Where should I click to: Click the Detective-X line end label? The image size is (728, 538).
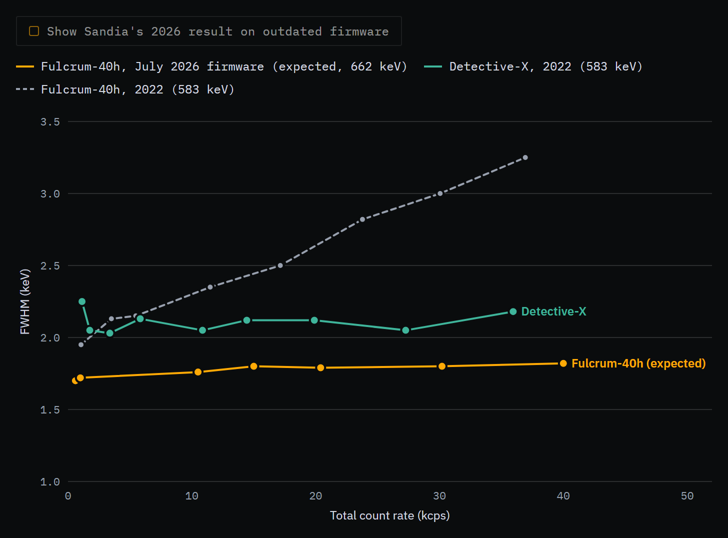(553, 311)
